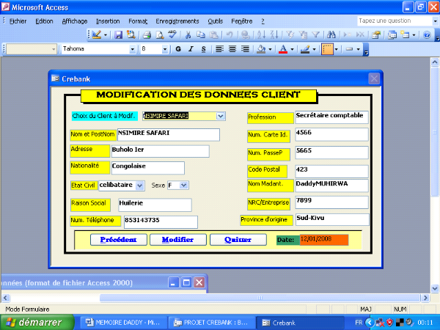Sort descending Z-A icon
The image size is (440, 330).
[x=274, y=34]
